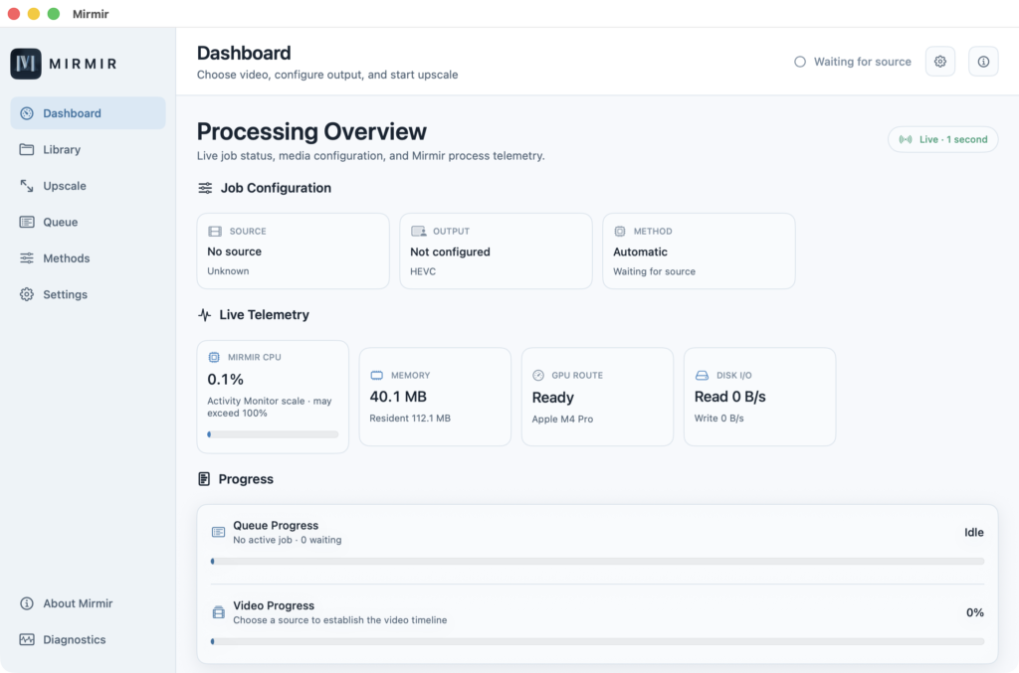1019x673 pixels.
Task: Click the Read 0 B/s value
Action: click(x=729, y=397)
